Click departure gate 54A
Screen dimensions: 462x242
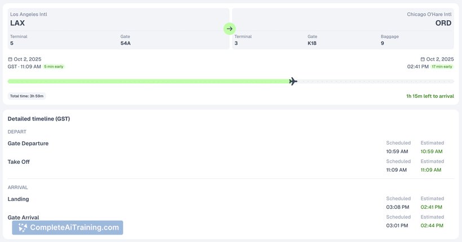click(126, 43)
